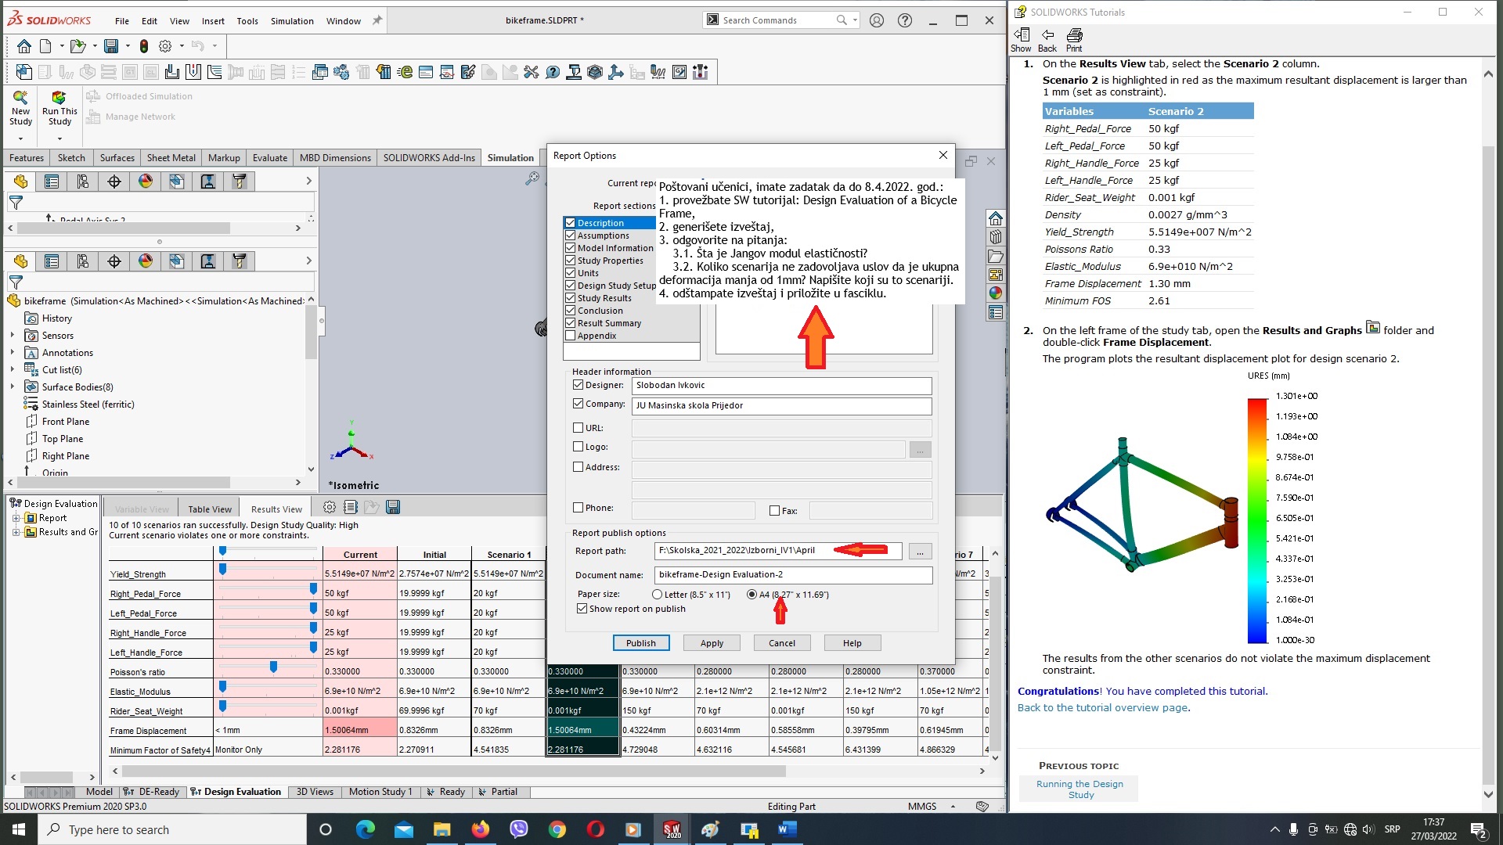
Task: Enable the URL checkbox
Action: click(x=578, y=428)
